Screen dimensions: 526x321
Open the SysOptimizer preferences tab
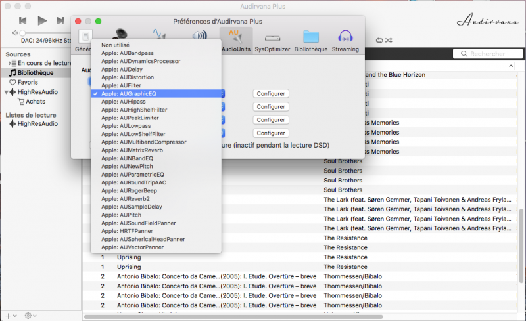click(272, 40)
